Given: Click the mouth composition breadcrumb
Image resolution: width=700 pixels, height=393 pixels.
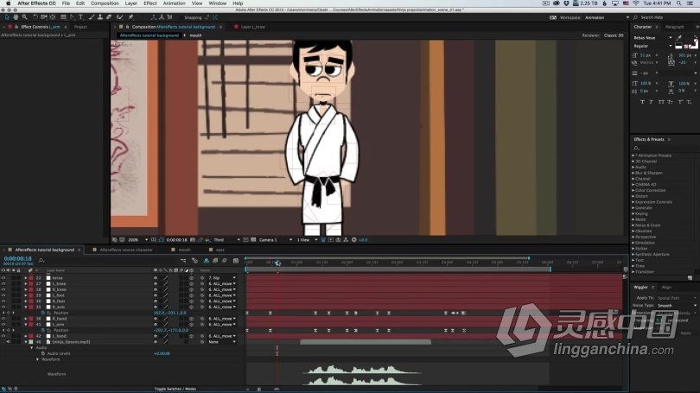Looking at the screenshot, I should (195, 35).
